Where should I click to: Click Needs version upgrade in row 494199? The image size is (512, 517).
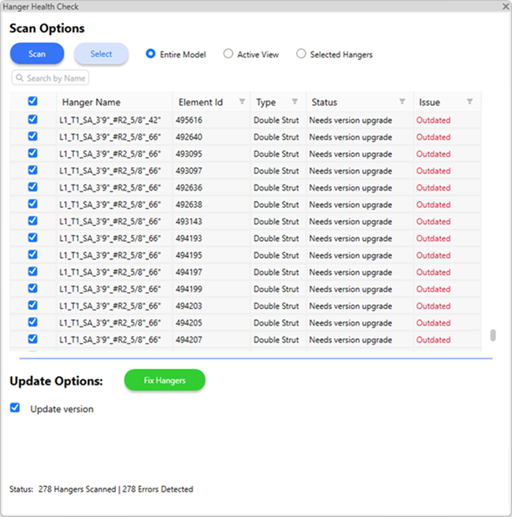(x=351, y=289)
